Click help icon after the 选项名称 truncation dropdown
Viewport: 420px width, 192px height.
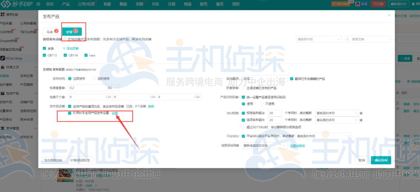coord(361,120)
